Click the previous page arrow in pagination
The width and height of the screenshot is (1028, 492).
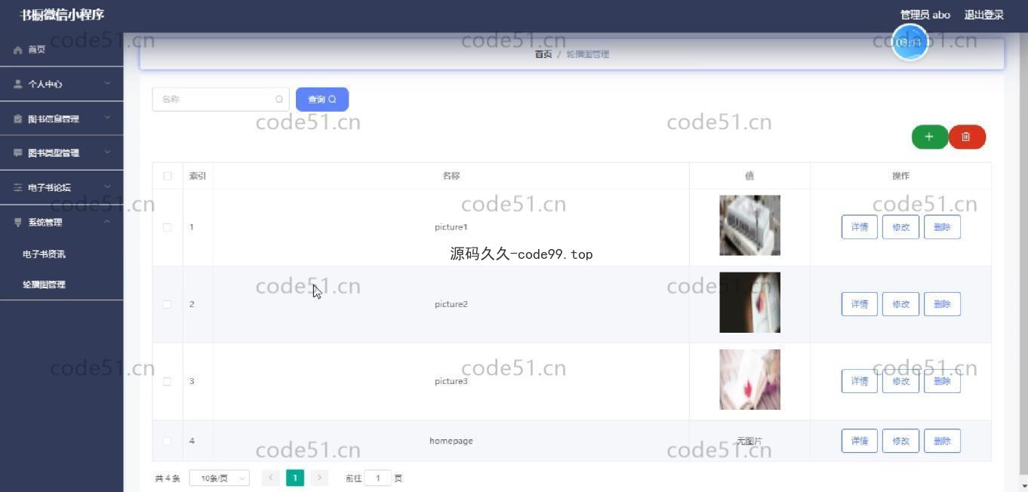point(271,478)
